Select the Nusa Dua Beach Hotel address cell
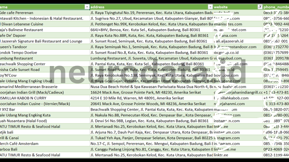 point(151,87)
